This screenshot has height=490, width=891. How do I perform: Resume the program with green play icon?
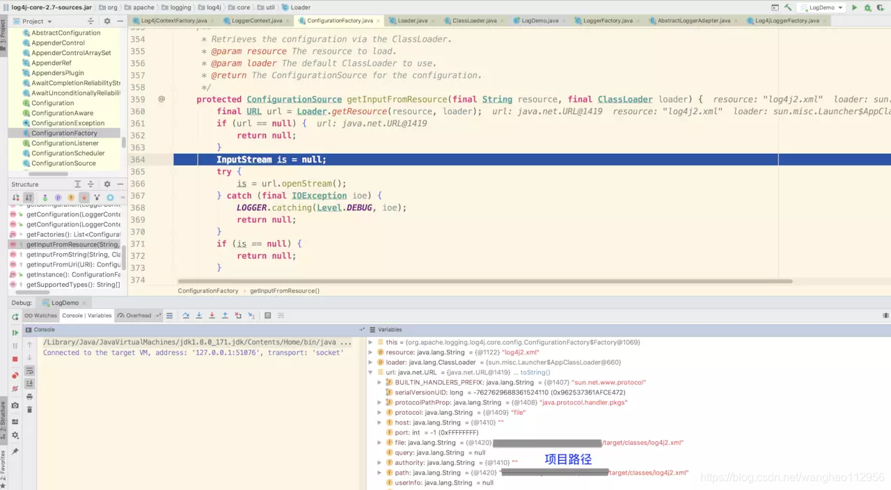(15, 333)
